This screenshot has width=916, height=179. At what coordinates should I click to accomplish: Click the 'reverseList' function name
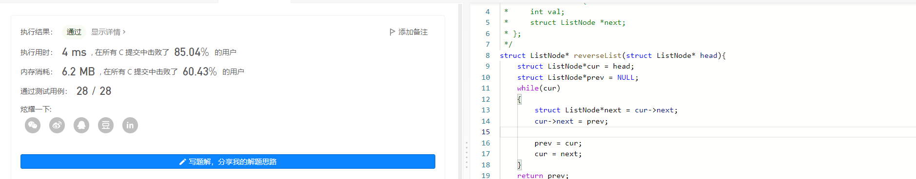pyautogui.click(x=598, y=55)
